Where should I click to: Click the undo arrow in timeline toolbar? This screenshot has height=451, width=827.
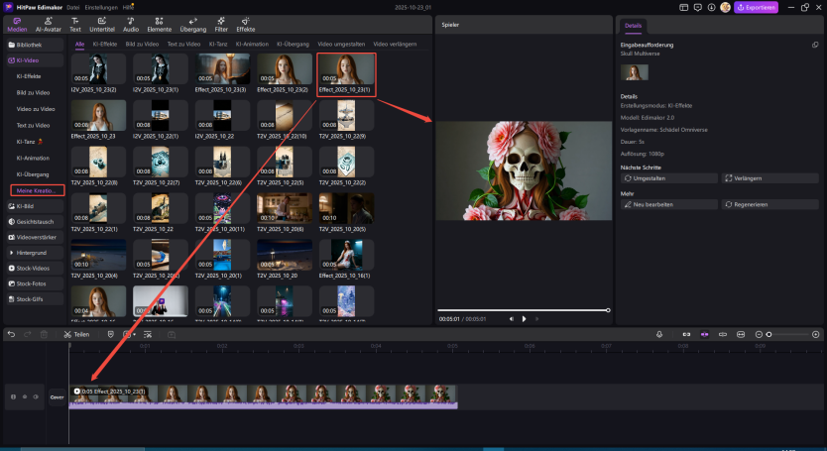point(11,334)
